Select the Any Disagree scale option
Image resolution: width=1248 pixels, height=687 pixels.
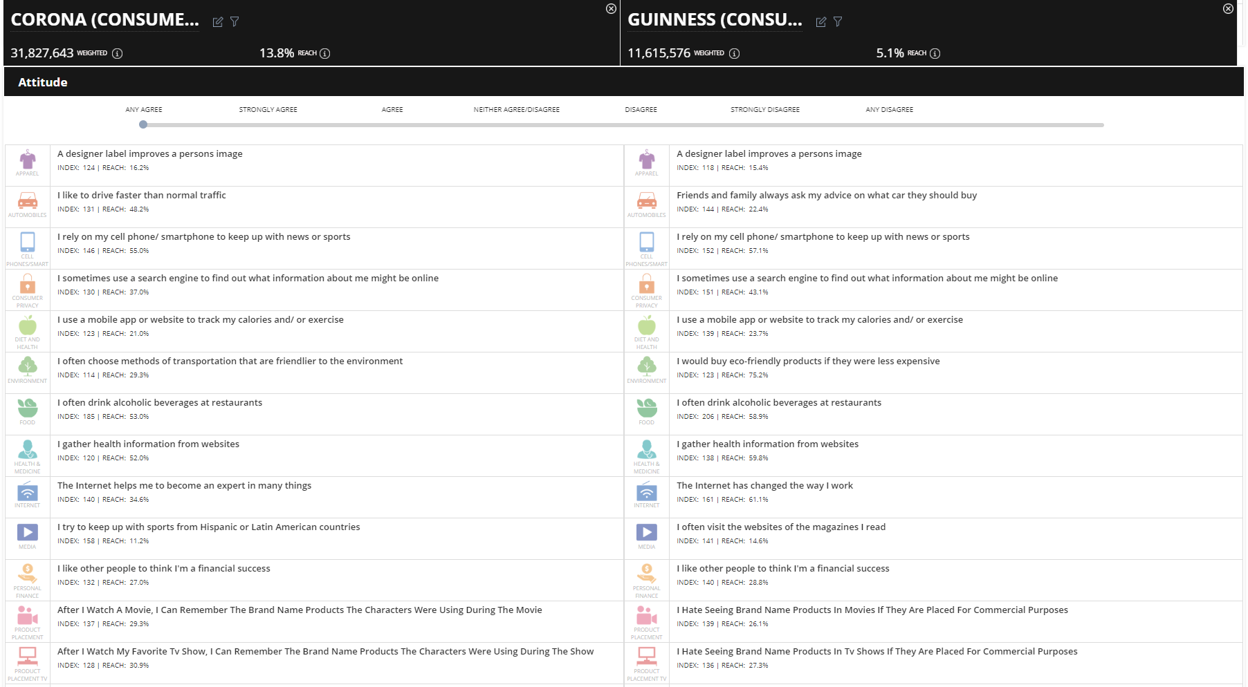pyautogui.click(x=890, y=110)
